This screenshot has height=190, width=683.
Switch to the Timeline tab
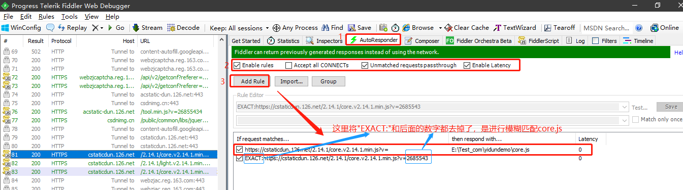click(x=638, y=40)
